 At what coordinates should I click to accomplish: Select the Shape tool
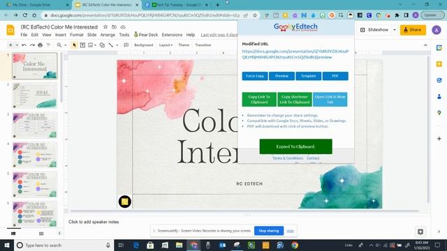[102, 45]
